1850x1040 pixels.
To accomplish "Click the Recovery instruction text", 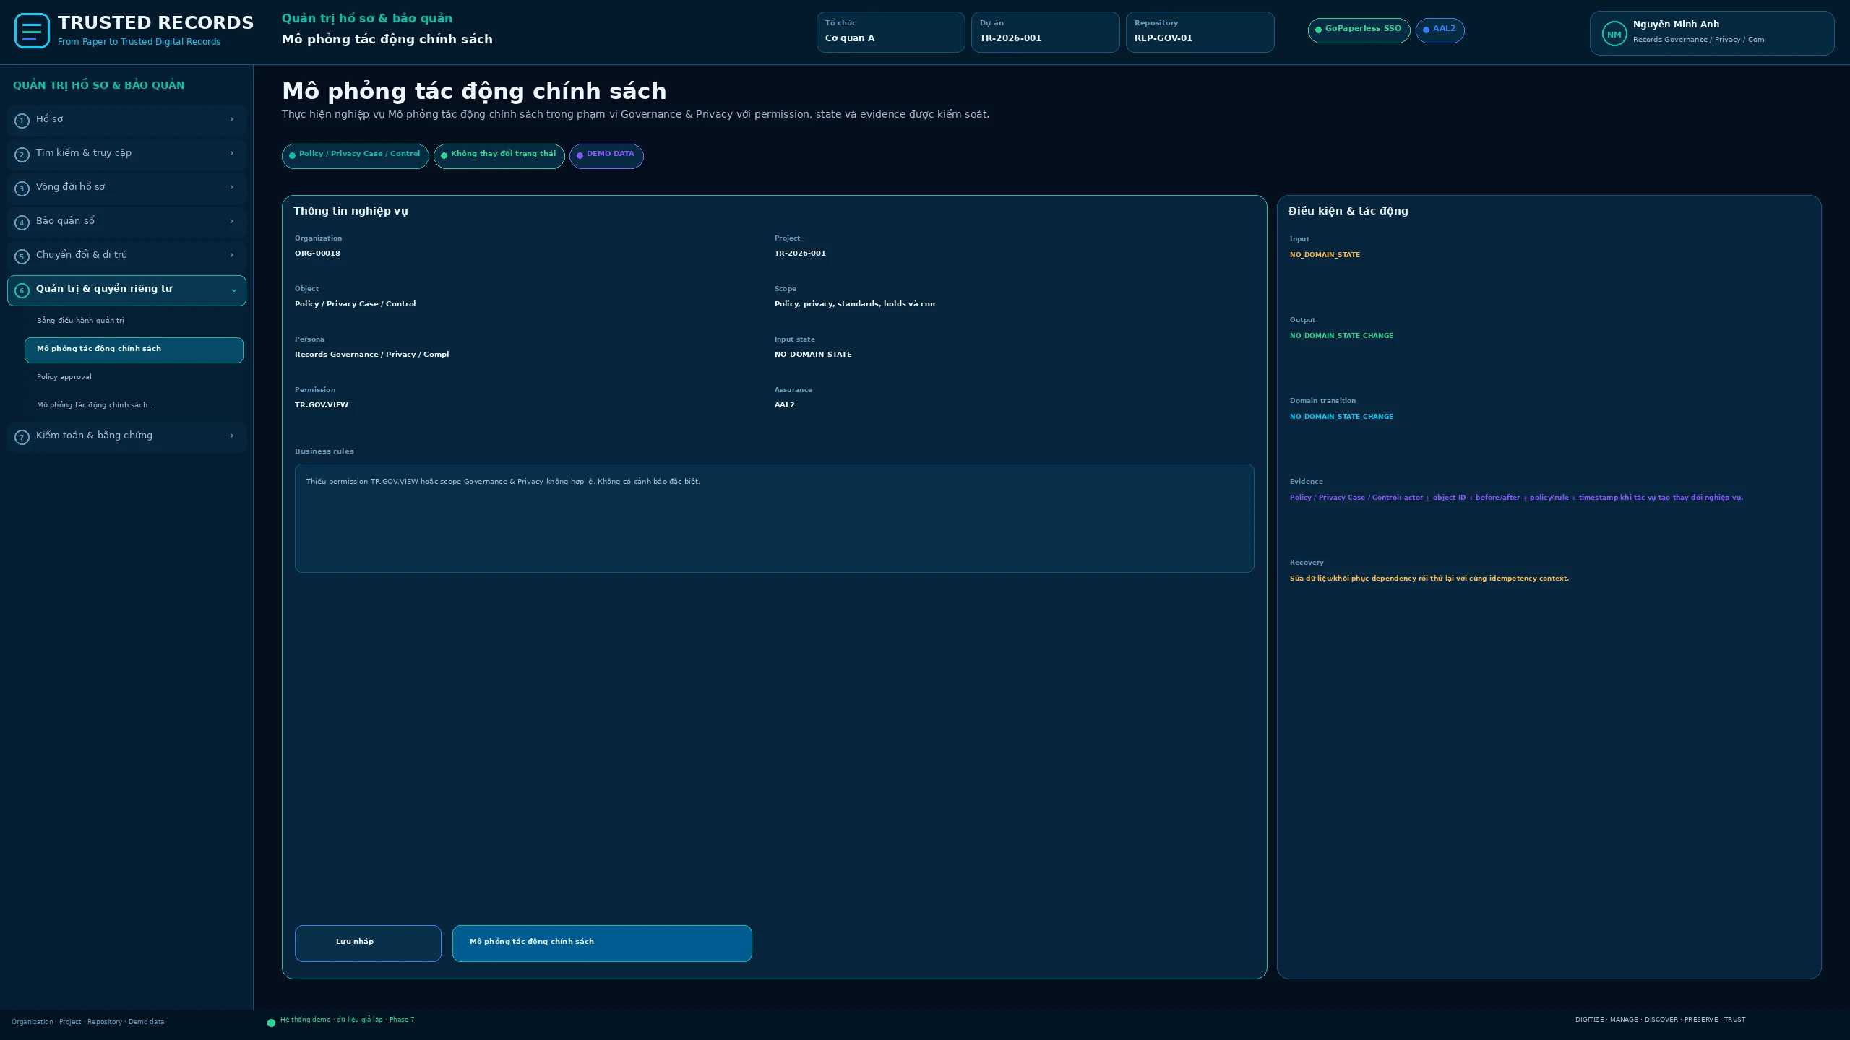I will click(x=1429, y=578).
